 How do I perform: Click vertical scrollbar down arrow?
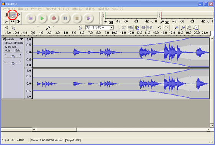212,125
